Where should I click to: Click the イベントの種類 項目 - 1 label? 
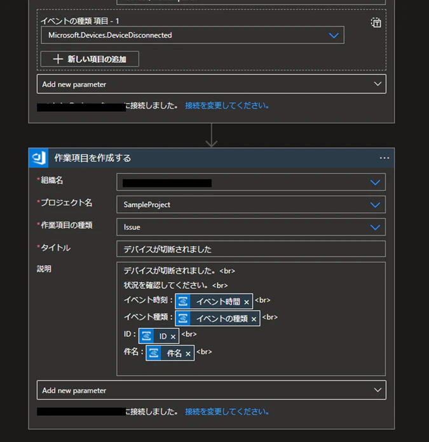coord(80,21)
